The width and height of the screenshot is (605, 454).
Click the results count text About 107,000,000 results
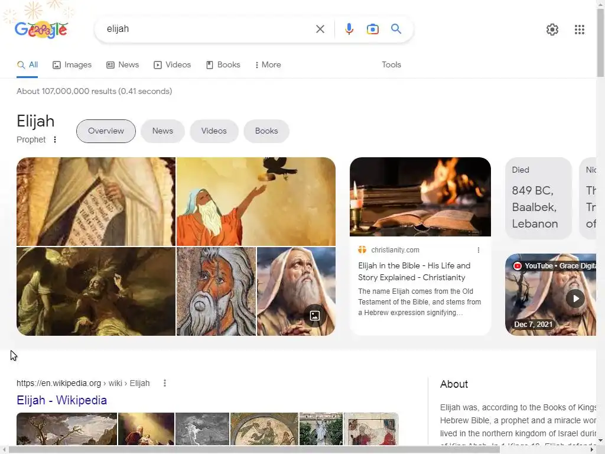coord(94,91)
